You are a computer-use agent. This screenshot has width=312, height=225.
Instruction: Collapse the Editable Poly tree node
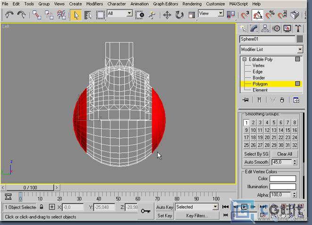tap(245, 59)
